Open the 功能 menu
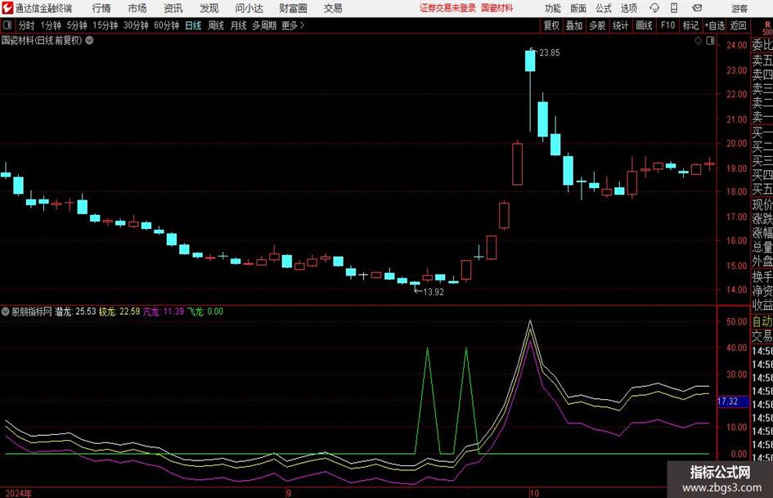 (553, 8)
